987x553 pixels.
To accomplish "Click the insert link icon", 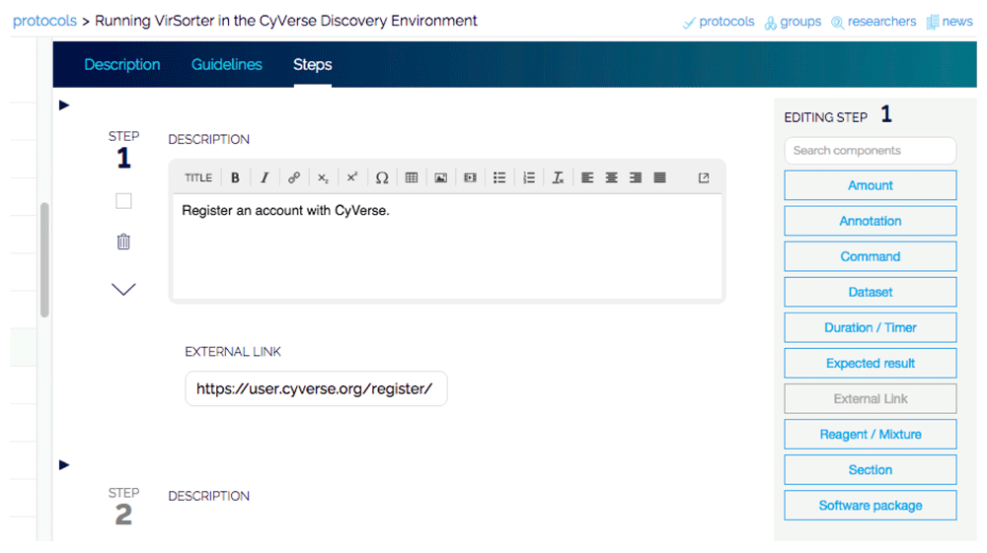I will tap(294, 178).
